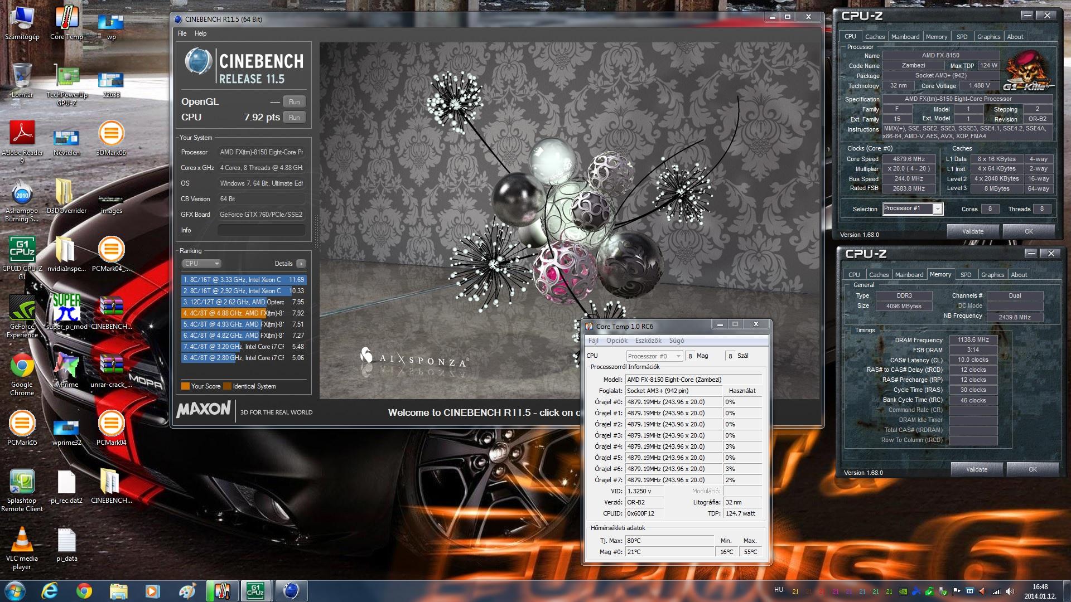
Task: Click the Info field in Cinebench
Action: pyautogui.click(x=261, y=230)
